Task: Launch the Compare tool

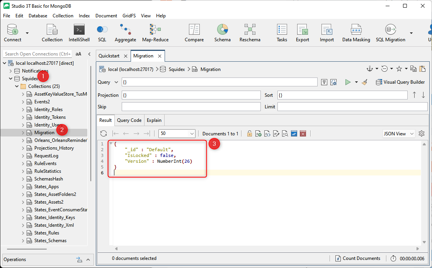Action: pos(194,33)
